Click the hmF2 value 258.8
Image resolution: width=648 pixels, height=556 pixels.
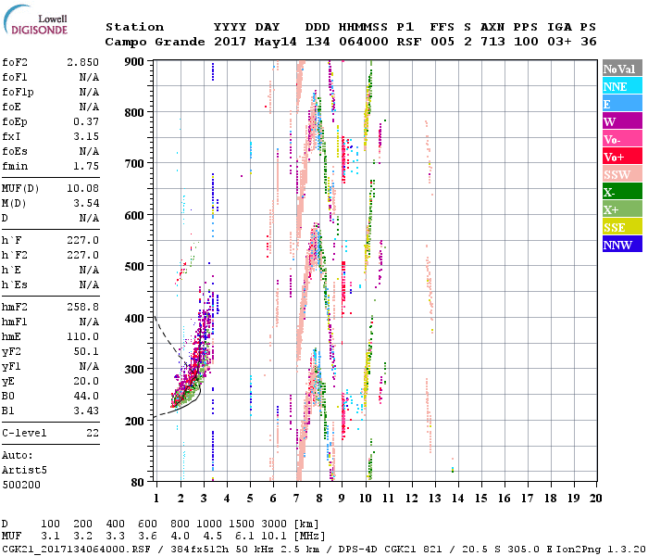tap(81, 306)
